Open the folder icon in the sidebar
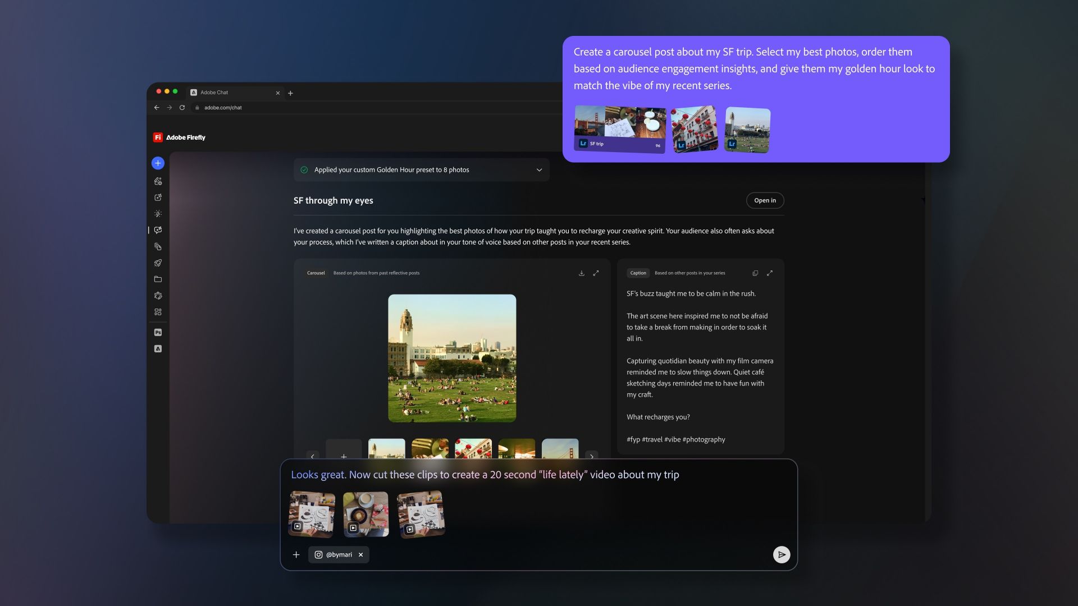The height and width of the screenshot is (606, 1078). point(158,279)
